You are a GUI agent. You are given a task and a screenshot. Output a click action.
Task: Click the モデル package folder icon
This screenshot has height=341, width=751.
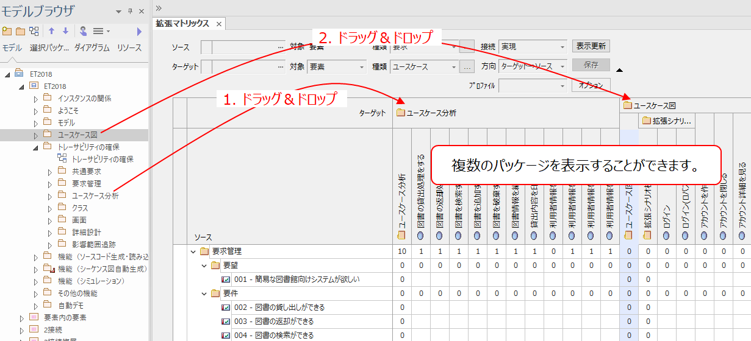pyautogui.click(x=47, y=122)
